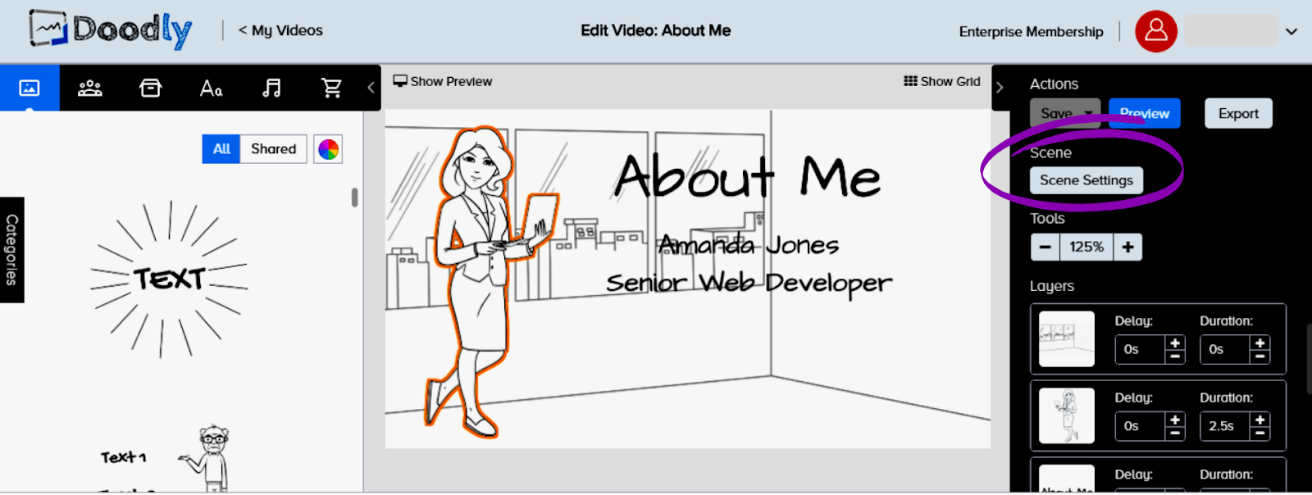Decrease the woman layer 2.5s Duration
The image size is (1312, 495).
click(x=1260, y=434)
